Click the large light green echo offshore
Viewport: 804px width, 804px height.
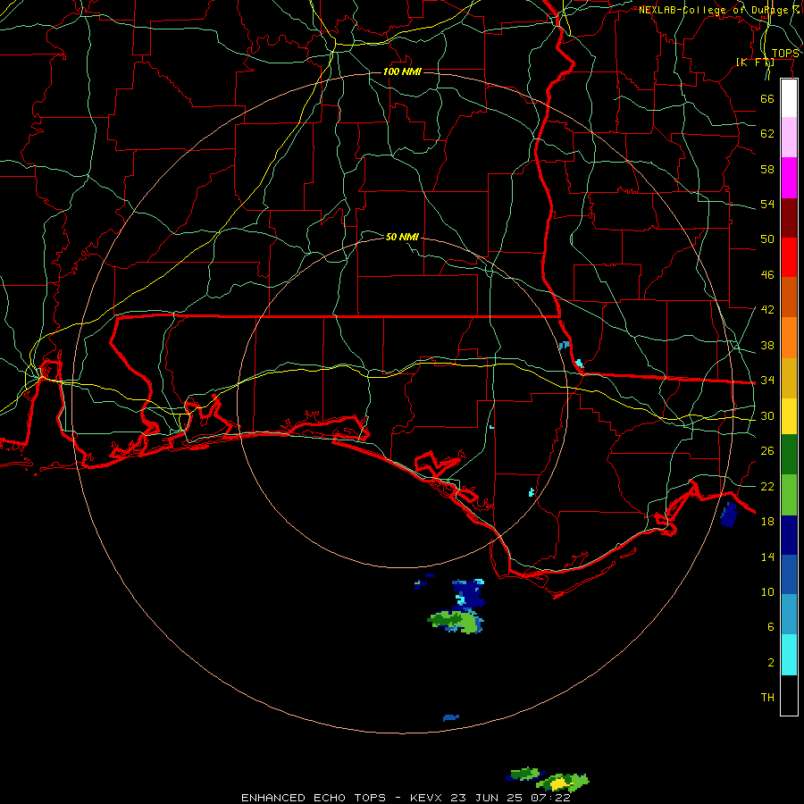pyautogui.click(x=456, y=622)
